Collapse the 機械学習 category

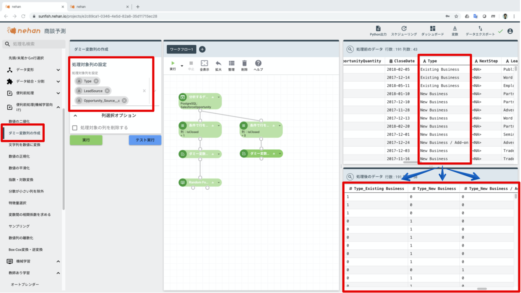pos(58,261)
